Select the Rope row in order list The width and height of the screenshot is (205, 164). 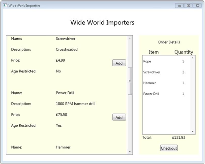166,61
